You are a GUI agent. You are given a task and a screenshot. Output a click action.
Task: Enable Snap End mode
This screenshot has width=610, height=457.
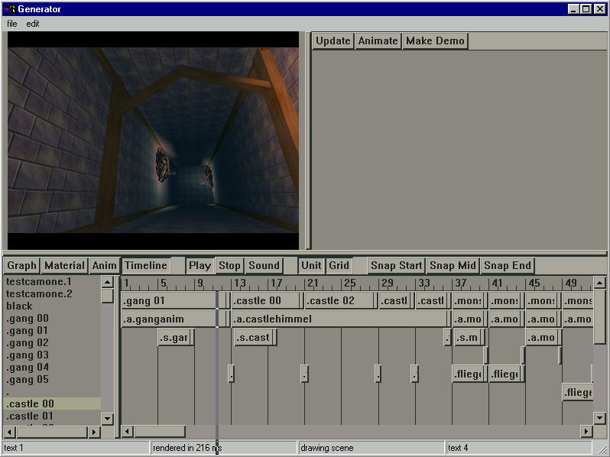[x=508, y=266]
